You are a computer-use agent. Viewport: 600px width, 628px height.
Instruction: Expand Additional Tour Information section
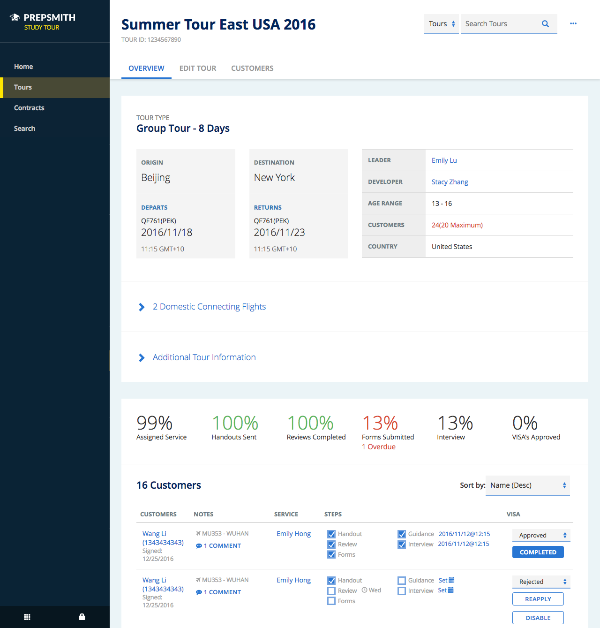coord(197,357)
